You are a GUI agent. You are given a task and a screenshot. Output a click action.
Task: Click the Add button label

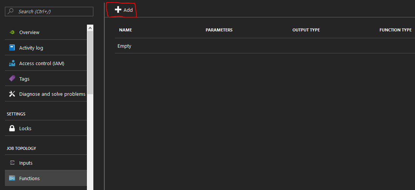point(128,10)
